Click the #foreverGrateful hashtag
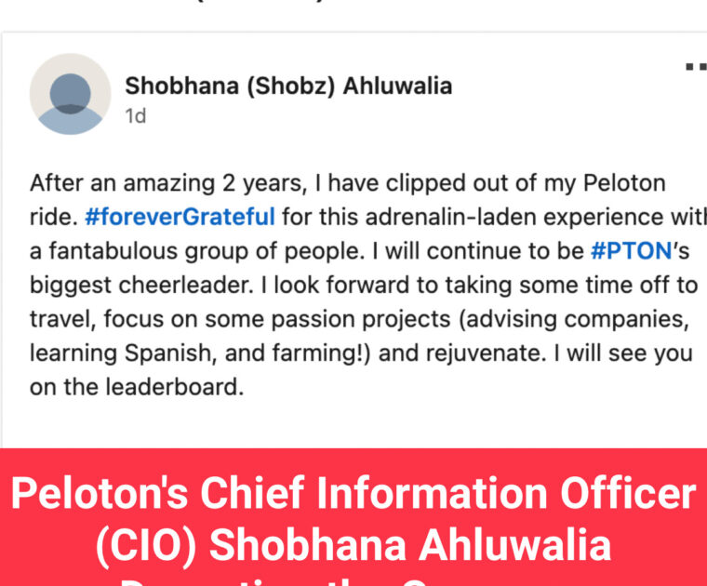707x586 pixels. pos(180,218)
